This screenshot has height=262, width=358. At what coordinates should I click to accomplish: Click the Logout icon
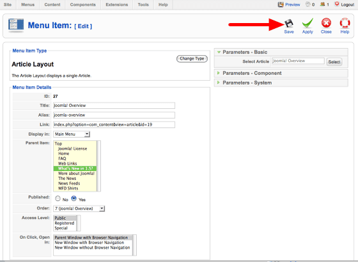(337, 4)
